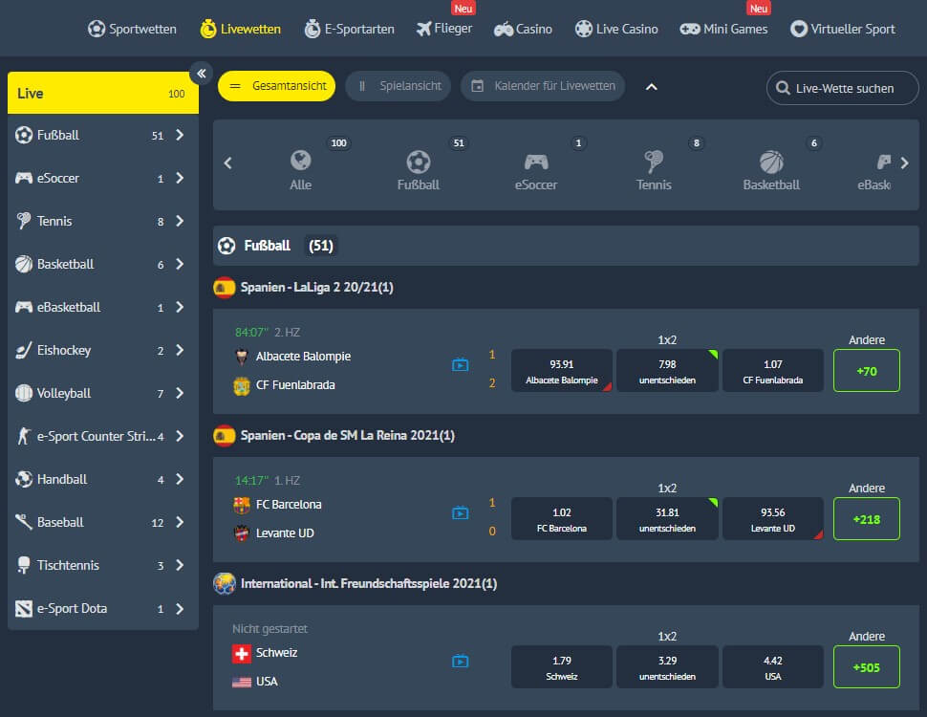This screenshot has width=927, height=717.
Task: Expand Tennis chevron in sidebar
Action: (180, 221)
